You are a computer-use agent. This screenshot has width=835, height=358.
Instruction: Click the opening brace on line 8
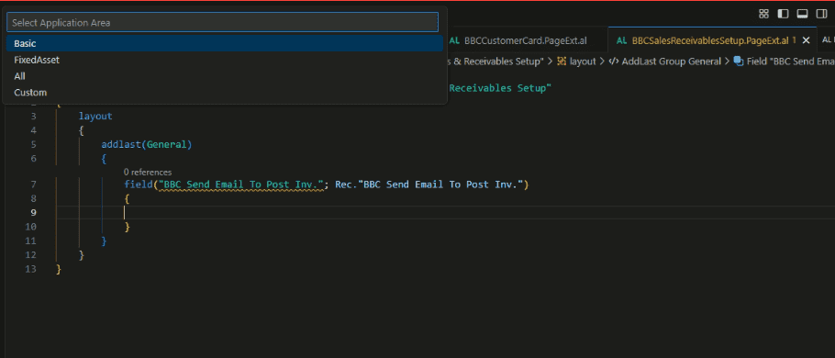coord(128,198)
